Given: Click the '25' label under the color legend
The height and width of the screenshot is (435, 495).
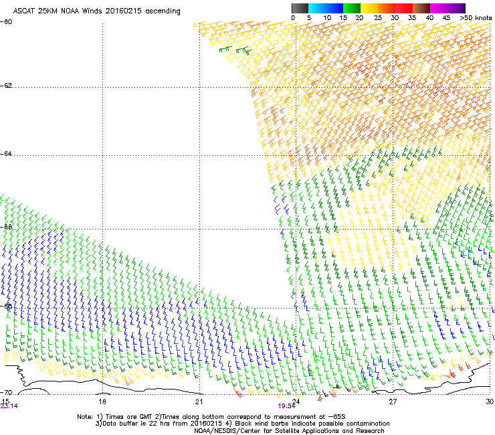Looking at the screenshot, I should point(378,18).
